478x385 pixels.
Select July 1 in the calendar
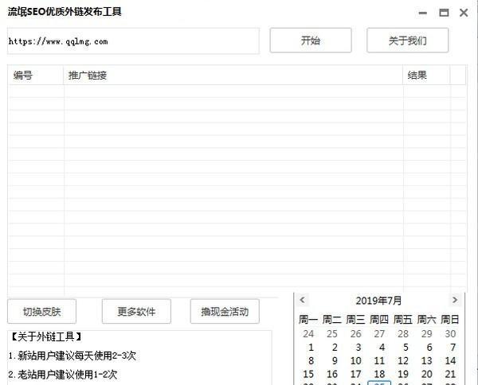click(x=311, y=348)
